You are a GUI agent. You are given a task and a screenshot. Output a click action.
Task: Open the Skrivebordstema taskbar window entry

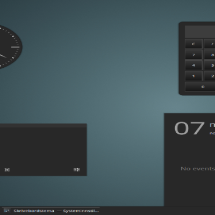coord(51,211)
